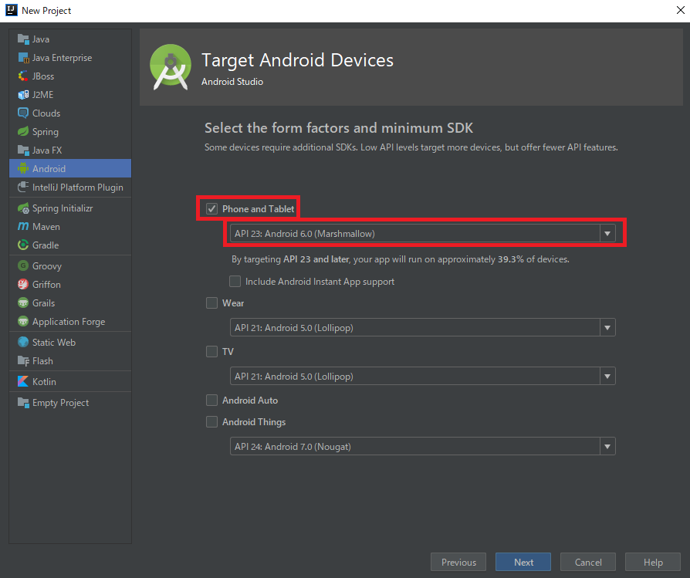The height and width of the screenshot is (578, 690).
Task: Uncheck the Phone and Tablet checkbox
Action: pyautogui.click(x=211, y=208)
